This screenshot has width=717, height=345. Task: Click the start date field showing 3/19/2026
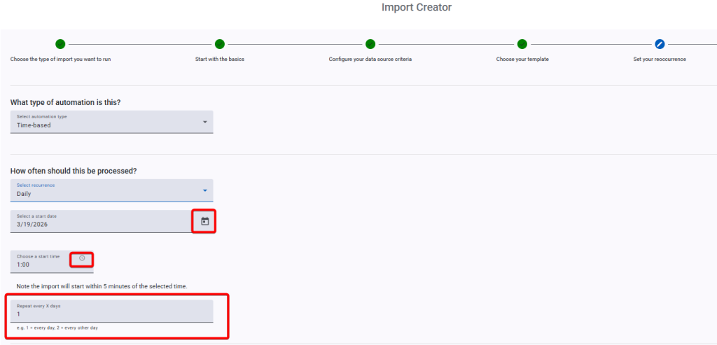point(98,223)
